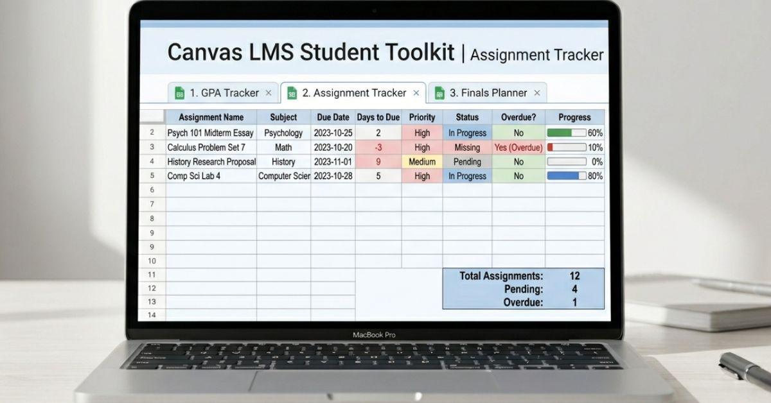Select row 2 header
Viewport: 771px width, 403px height.
(152, 133)
